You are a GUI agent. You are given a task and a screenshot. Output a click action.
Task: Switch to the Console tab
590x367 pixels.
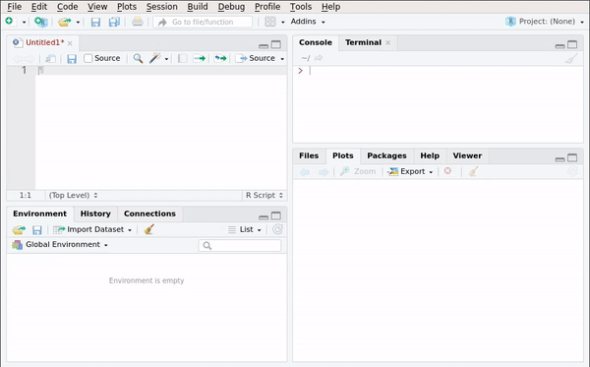316,42
